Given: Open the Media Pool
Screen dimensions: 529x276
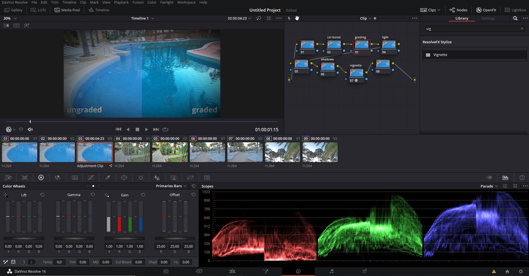Looking at the screenshot, I should 67,10.
